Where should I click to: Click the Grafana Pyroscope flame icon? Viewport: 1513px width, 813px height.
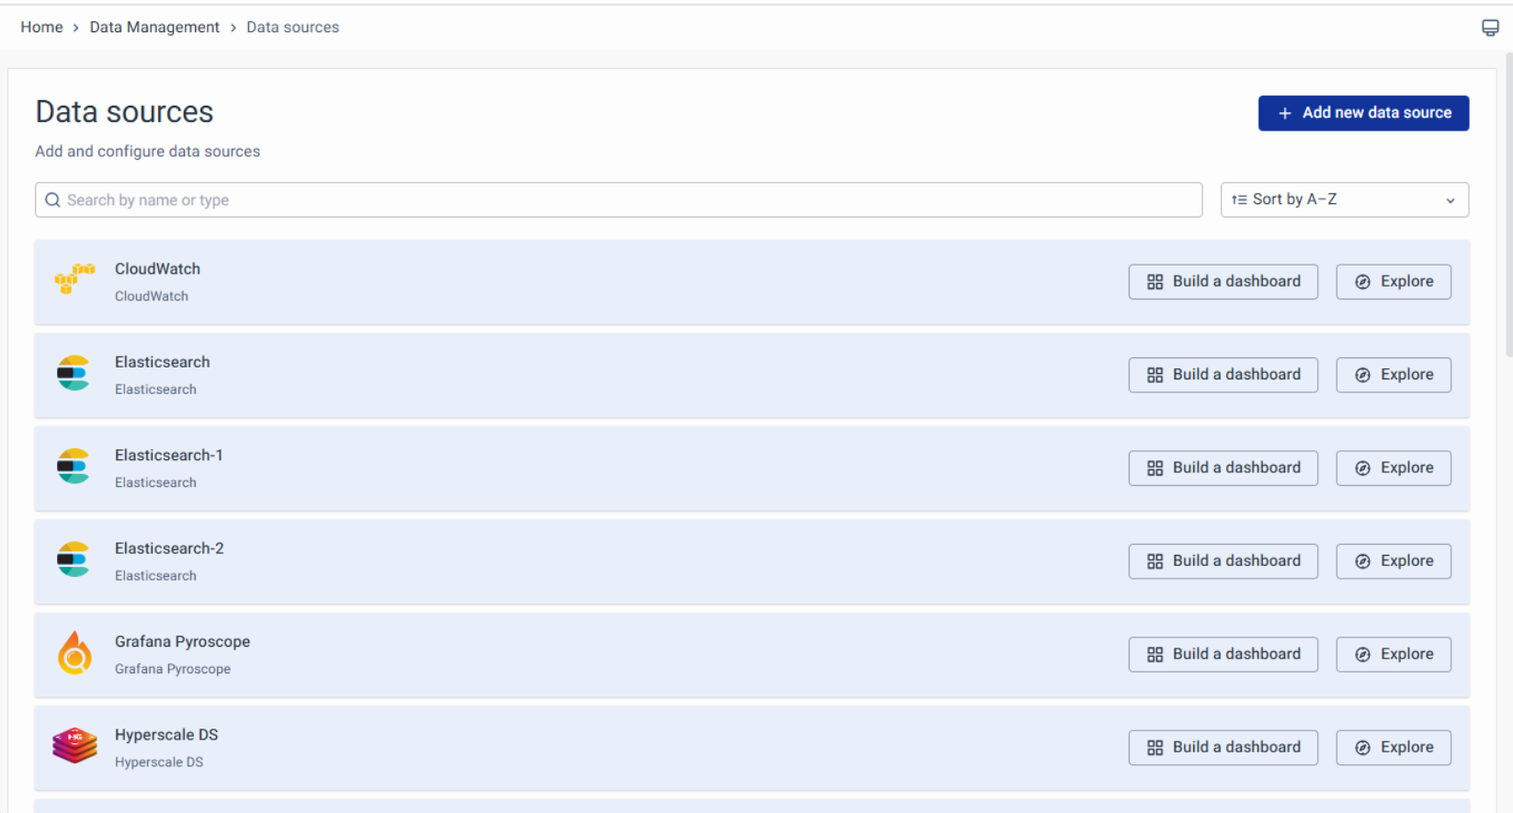(74, 653)
